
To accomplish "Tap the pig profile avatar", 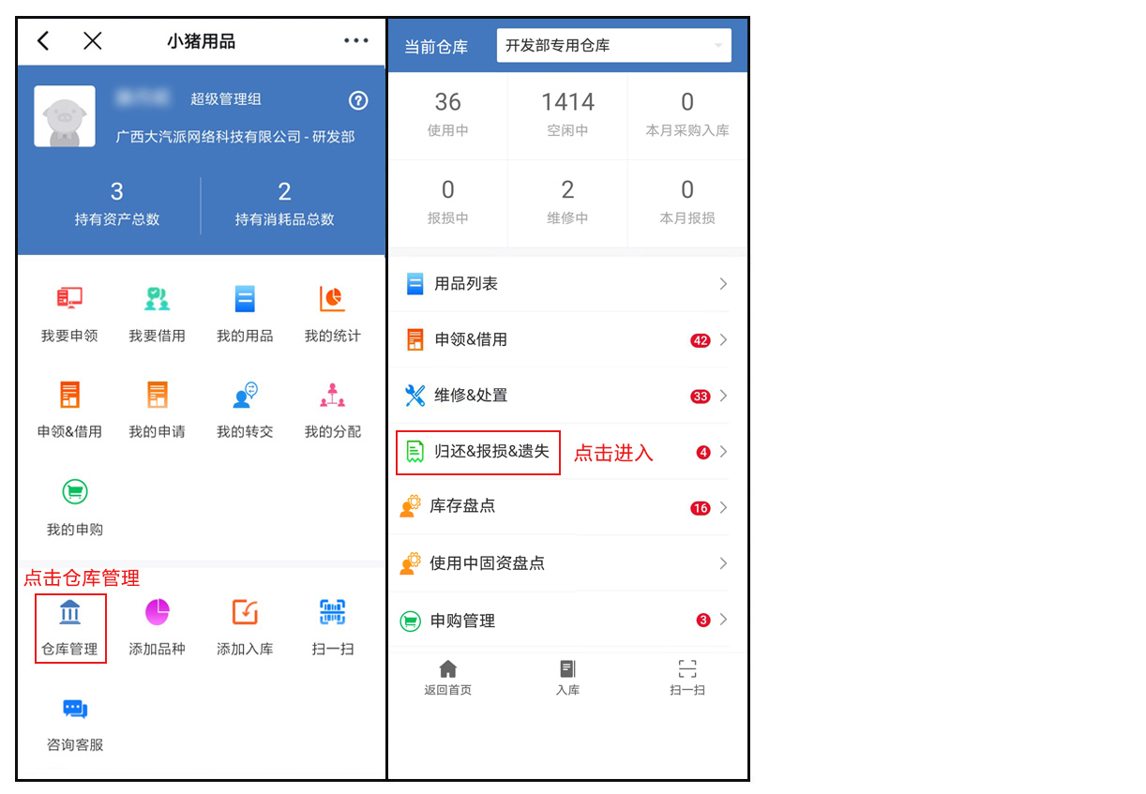I will [65, 116].
